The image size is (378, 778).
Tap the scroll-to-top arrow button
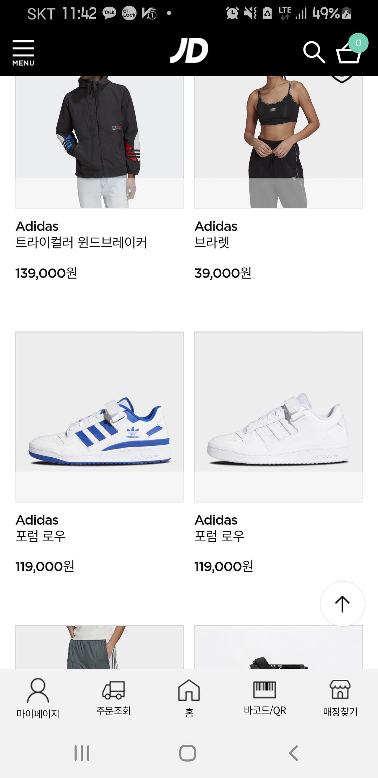(x=342, y=603)
